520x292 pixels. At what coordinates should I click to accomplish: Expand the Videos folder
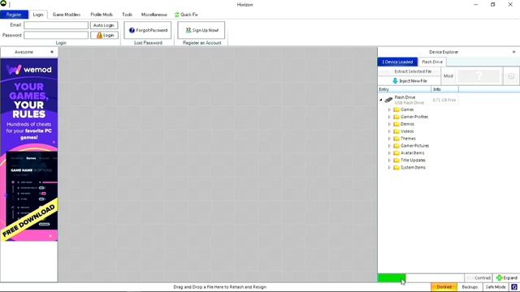coord(389,131)
